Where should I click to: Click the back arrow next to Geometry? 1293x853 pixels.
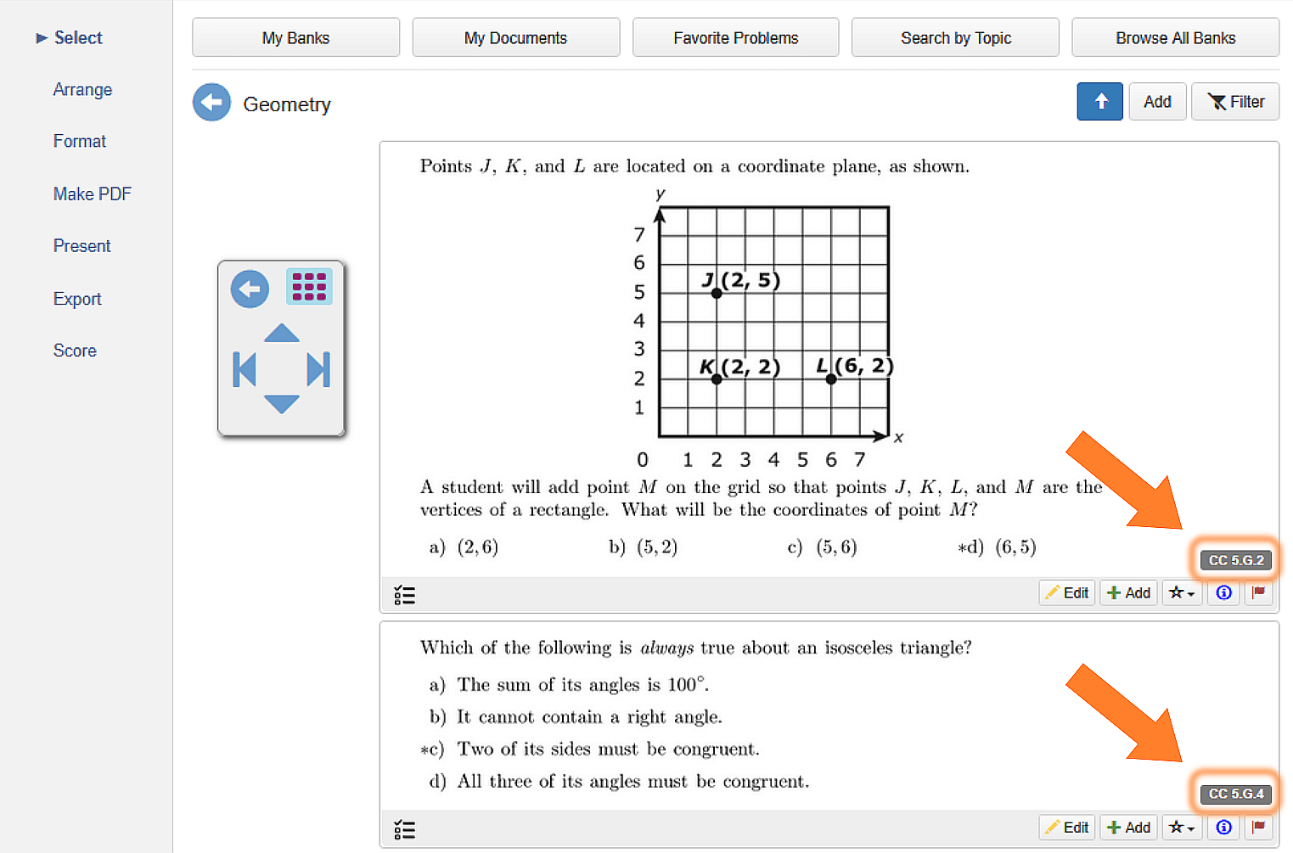click(211, 103)
